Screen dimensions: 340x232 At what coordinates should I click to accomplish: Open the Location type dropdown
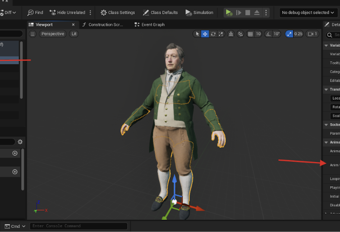point(335,98)
